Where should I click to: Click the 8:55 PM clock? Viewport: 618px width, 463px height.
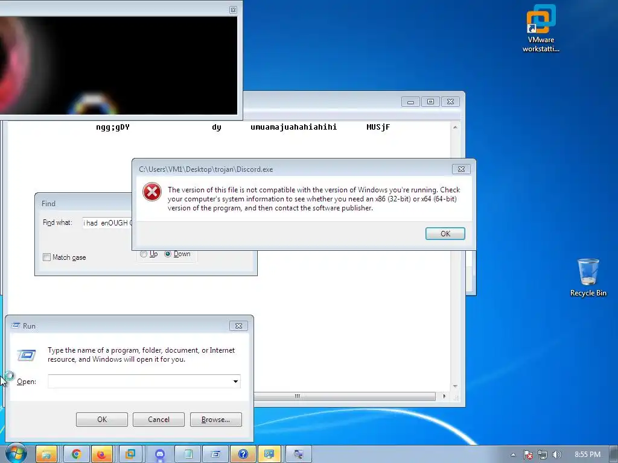(587, 455)
